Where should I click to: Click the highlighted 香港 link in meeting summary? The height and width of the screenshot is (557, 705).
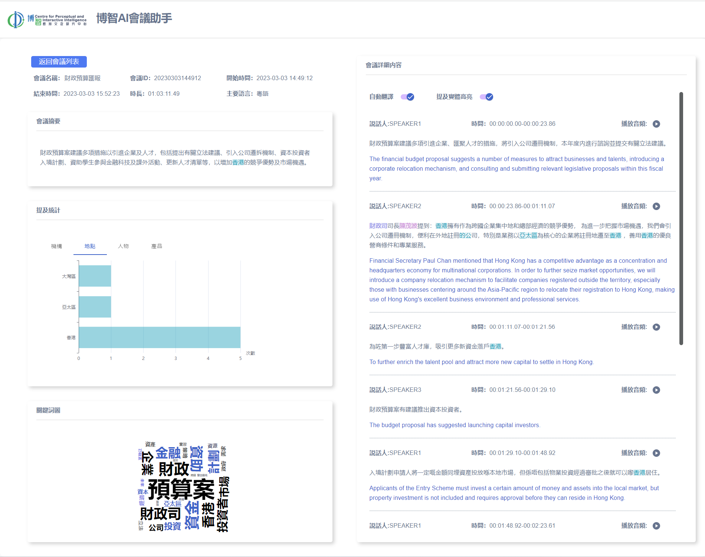tap(238, 163)
